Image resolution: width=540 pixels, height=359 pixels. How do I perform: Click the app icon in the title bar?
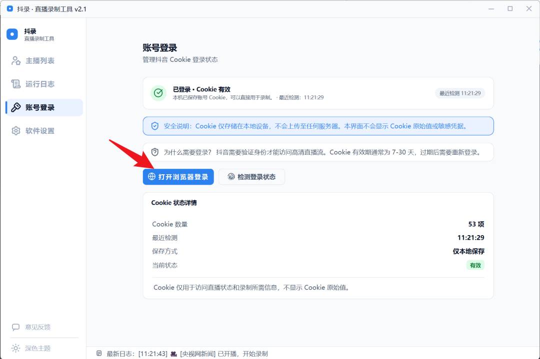[10, 8]
